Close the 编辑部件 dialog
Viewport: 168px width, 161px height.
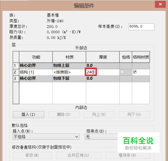[x=160, y=4]
